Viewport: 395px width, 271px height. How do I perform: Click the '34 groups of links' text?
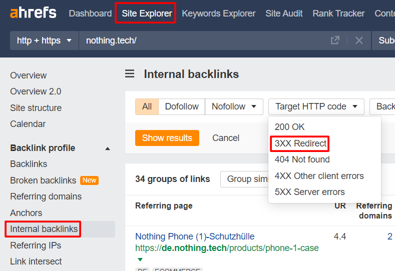[173, 179]
